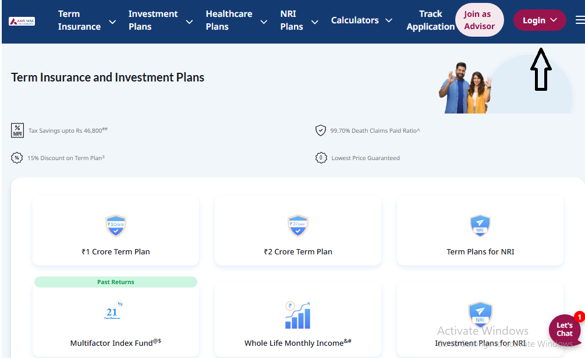Viewport: 585px width, 358px height.
Task: Click the death claims shield check icon
Action: coord(321,130)
